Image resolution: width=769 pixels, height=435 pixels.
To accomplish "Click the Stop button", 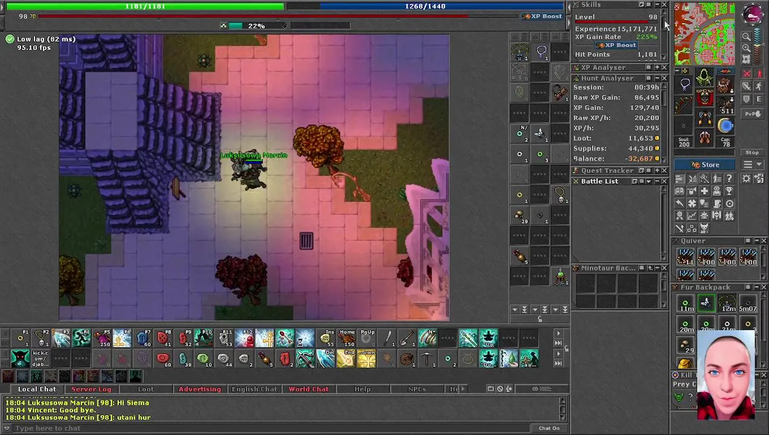I will pos(752,152).
